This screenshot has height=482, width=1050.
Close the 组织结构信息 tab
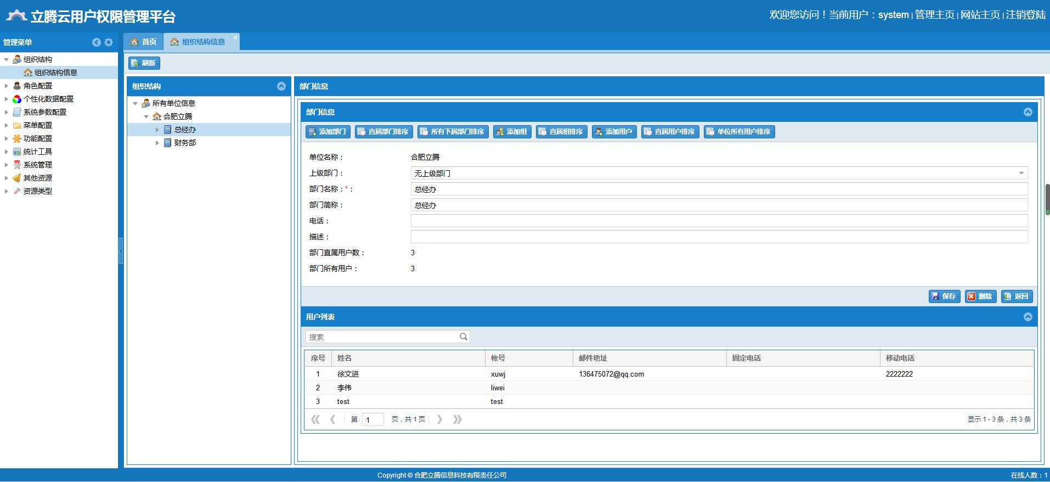click(235, 38)
